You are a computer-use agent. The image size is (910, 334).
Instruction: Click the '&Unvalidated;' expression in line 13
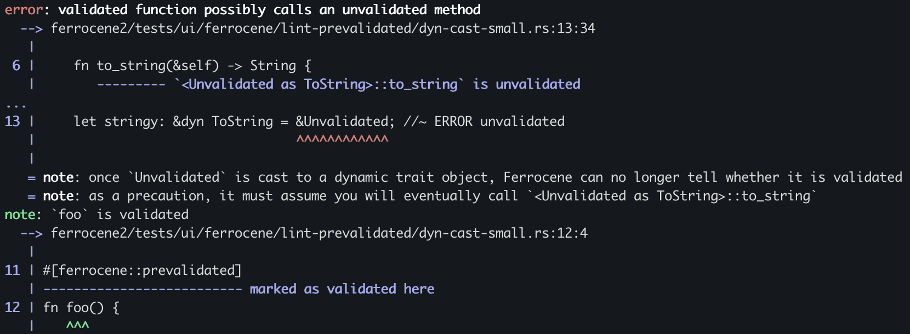tap(344, 121)
